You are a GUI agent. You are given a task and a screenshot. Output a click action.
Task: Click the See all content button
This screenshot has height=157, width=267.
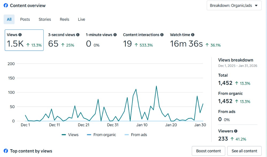pyautogui.click(x=244, y=151)
